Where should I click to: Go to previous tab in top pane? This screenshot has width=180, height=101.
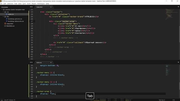pyautogui.click(x=30, y=7)
